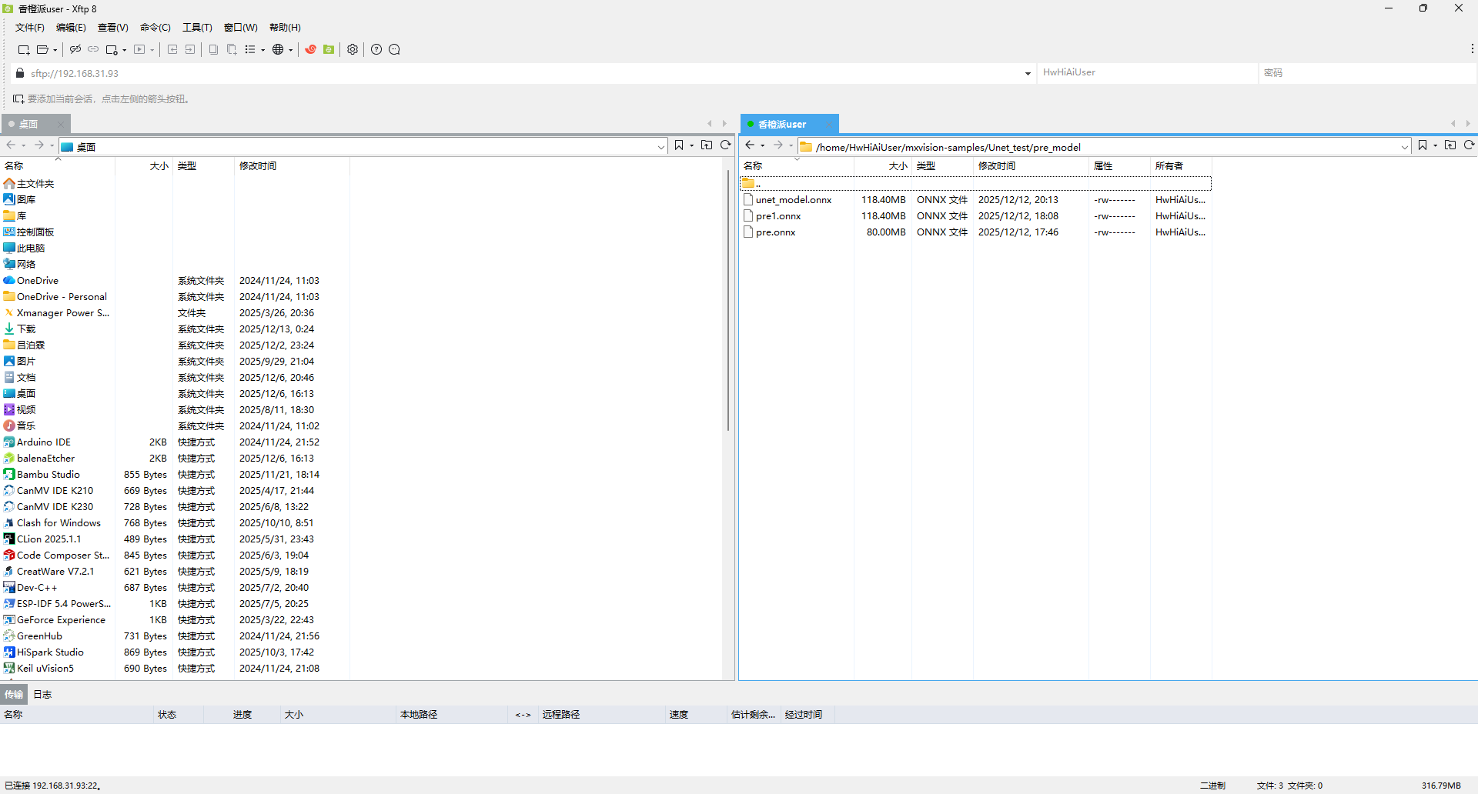Open the 编辑(E) menu

tap(71, 28)
